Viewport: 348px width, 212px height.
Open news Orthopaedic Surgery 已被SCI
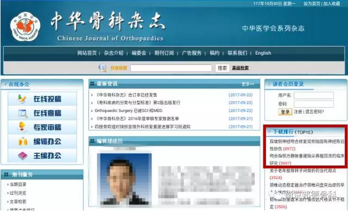(129, 111)
